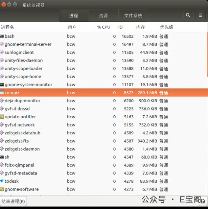The height and width of the screenshot is (209, 208).
Task: Select the 进程 tab
Action: tap(74, 15)
